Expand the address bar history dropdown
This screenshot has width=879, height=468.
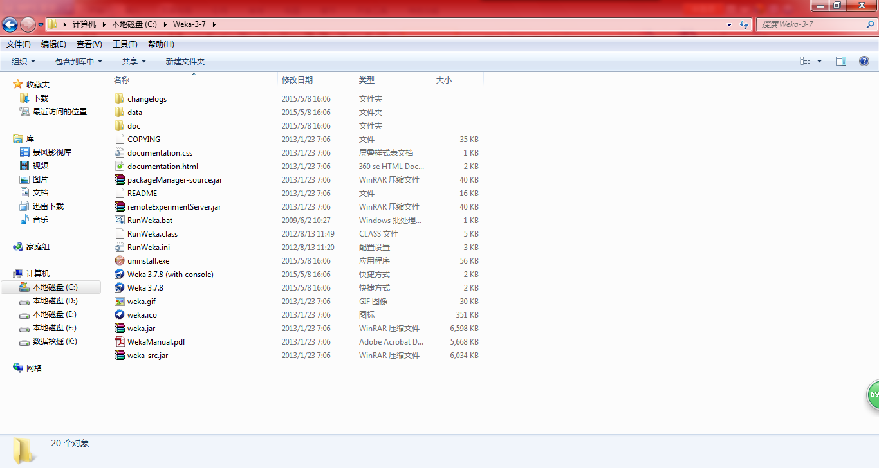tap(729, 24)
